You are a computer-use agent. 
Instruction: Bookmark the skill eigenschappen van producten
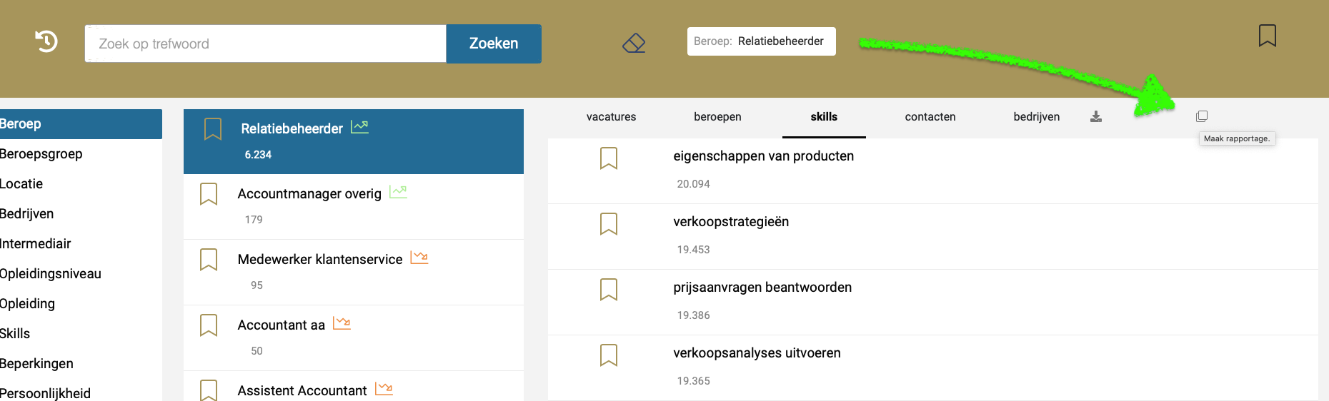(x=609, y=158)
